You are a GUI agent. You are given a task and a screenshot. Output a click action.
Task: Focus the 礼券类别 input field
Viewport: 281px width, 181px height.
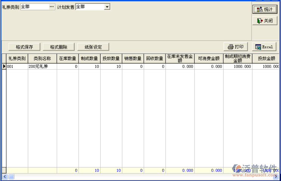pos(34,7)
